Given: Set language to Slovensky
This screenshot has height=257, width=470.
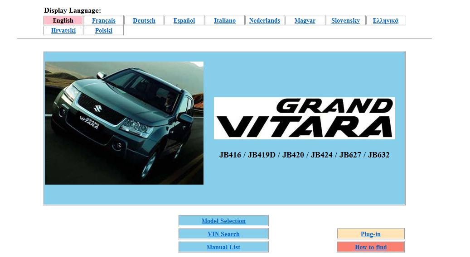Looking at the screenshot, I should tap(345, 21).
